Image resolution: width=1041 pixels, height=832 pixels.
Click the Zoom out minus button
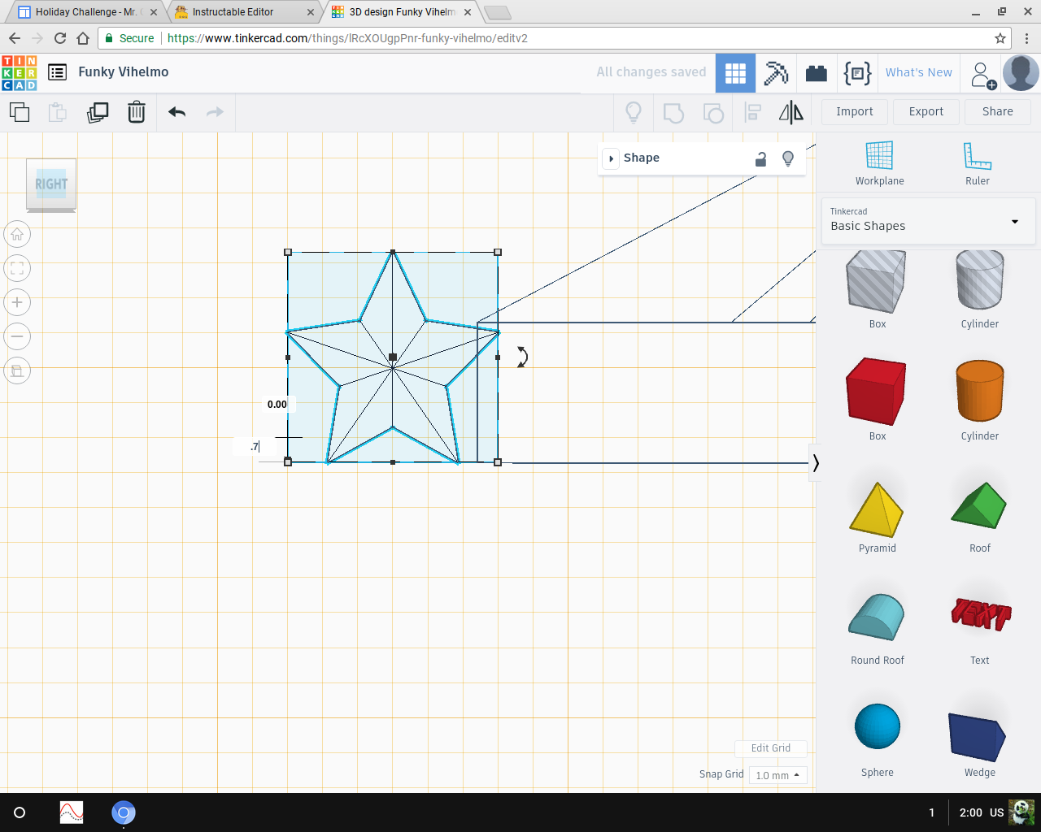click(17, 337)
